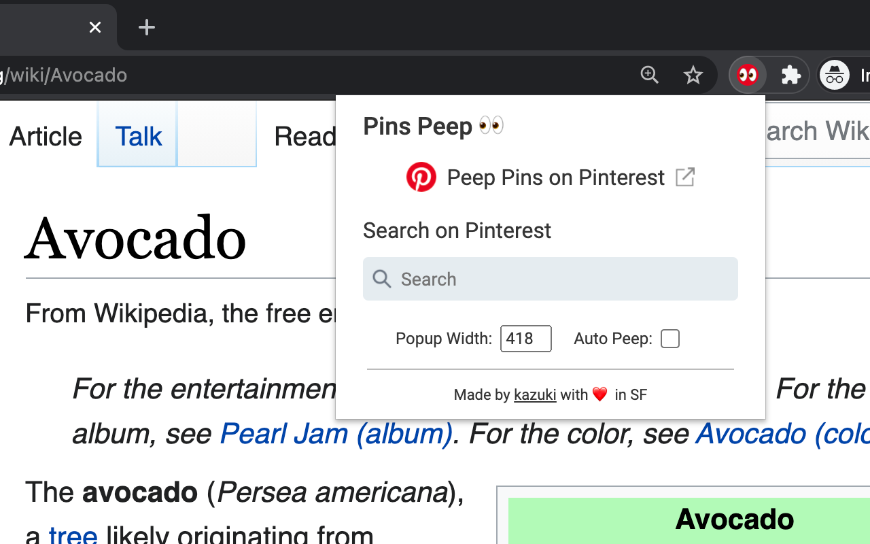Switch to the Talk tab
The height and width of the screenshot is (544, 870).
point(138,136)
